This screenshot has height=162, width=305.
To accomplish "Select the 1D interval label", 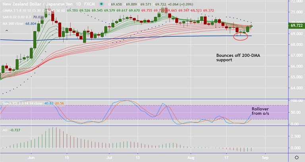I will click(77, 4).
